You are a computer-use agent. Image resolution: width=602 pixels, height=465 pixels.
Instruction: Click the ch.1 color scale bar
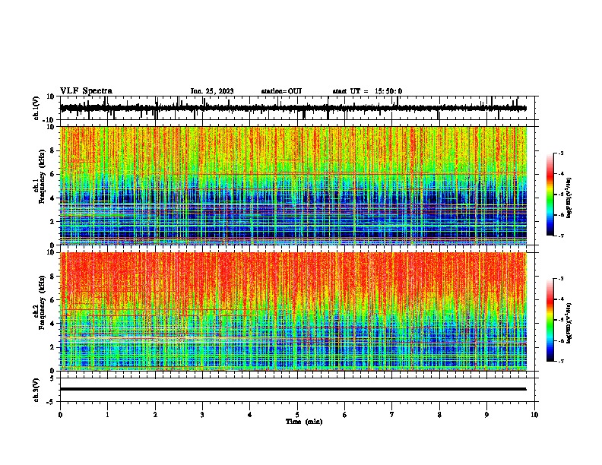550,195
